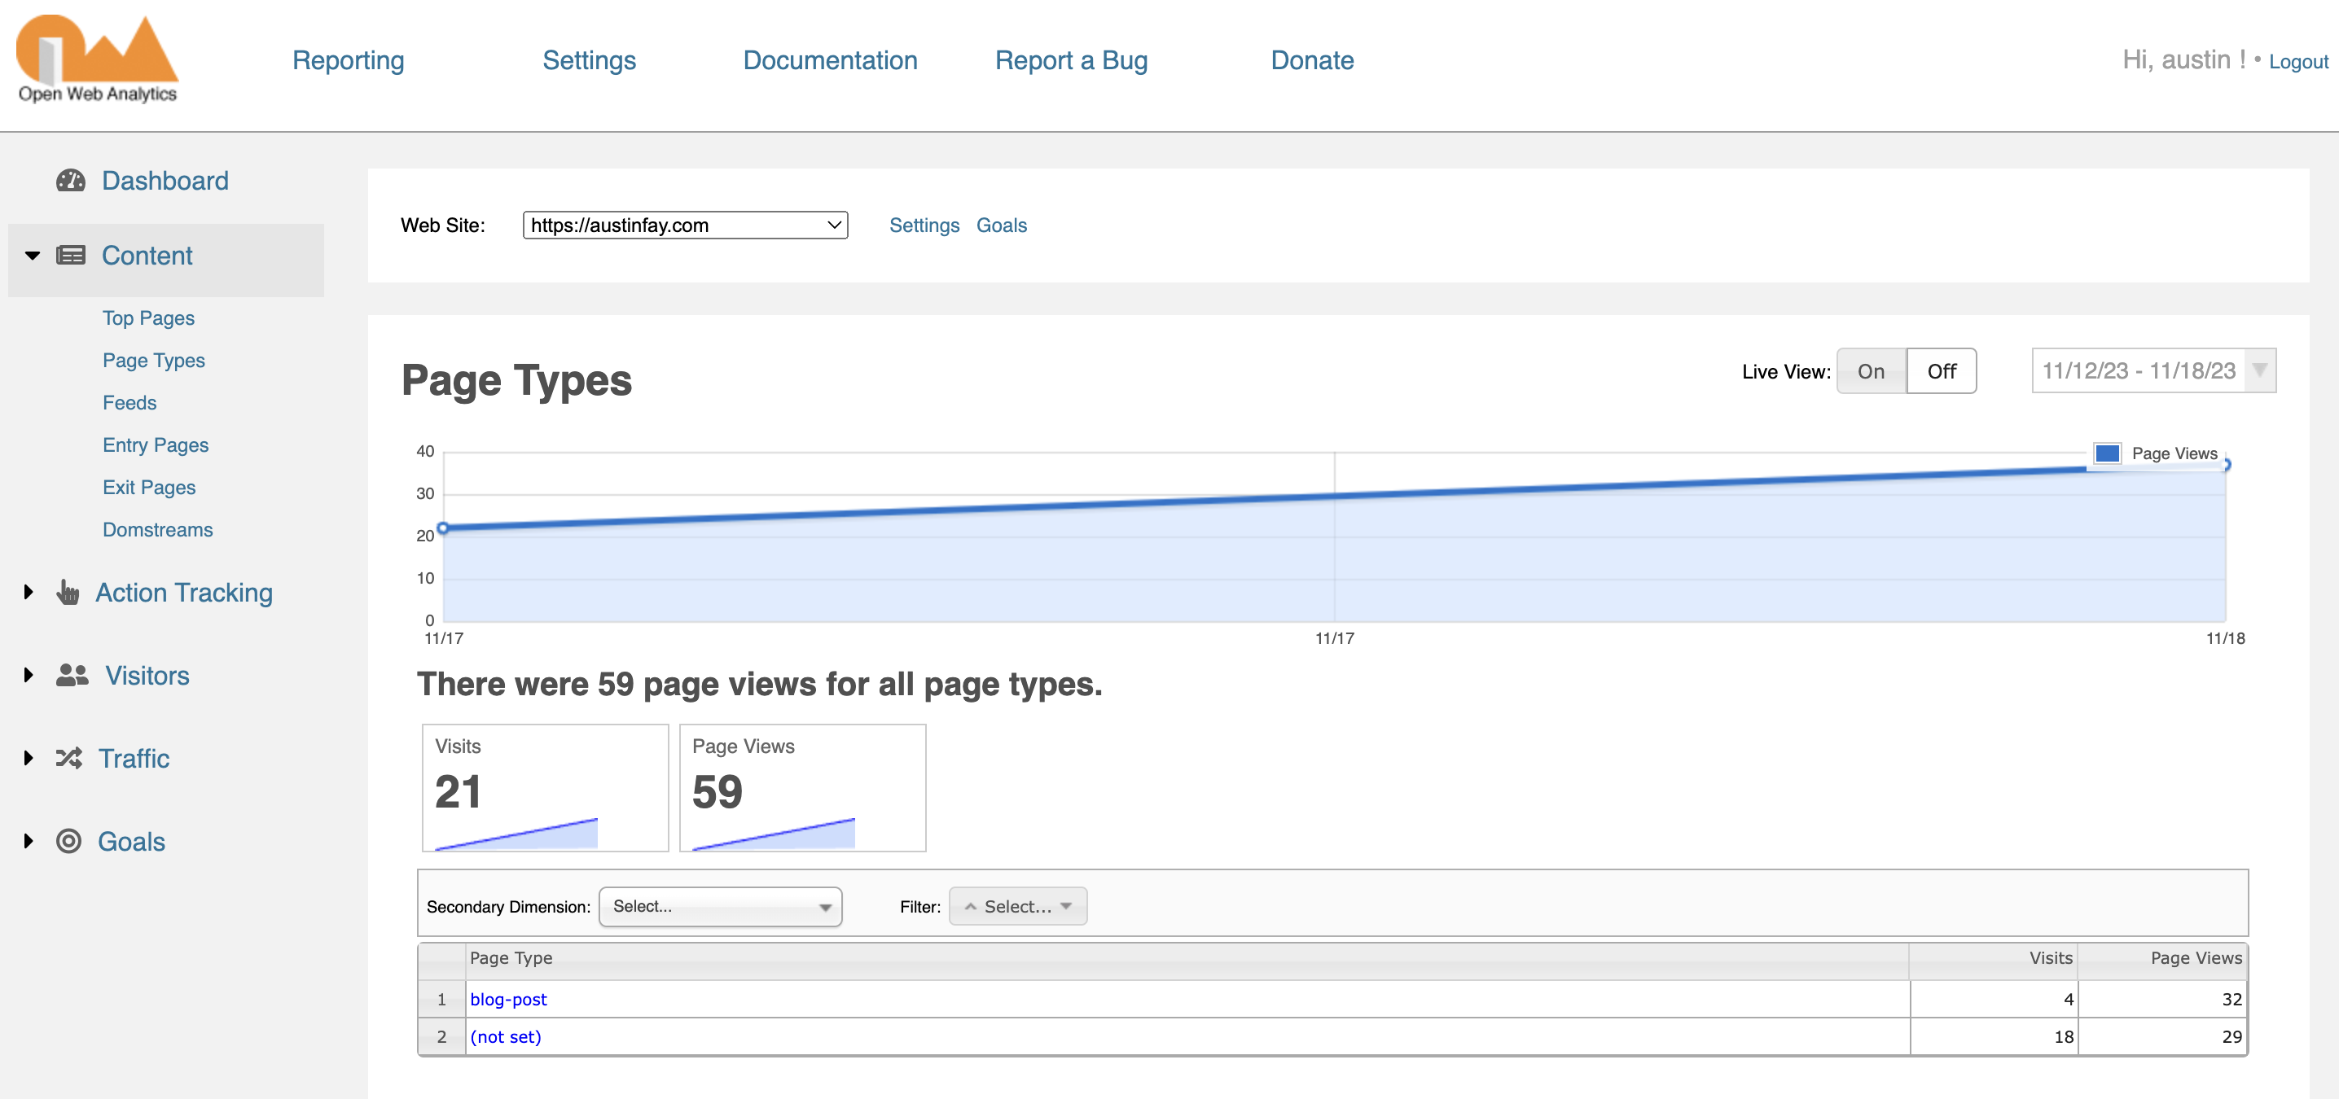This screenshot has width=2339, height=1099.
Task: Turn Live View Off
Action: (1942, 371)
